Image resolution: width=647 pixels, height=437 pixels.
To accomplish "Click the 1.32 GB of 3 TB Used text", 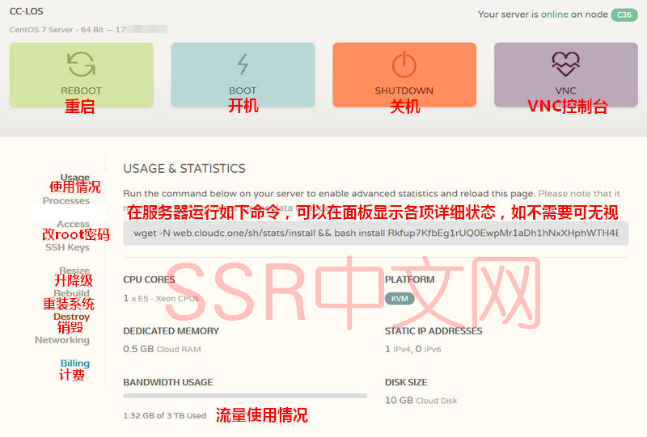I will [x=164, y=416].
